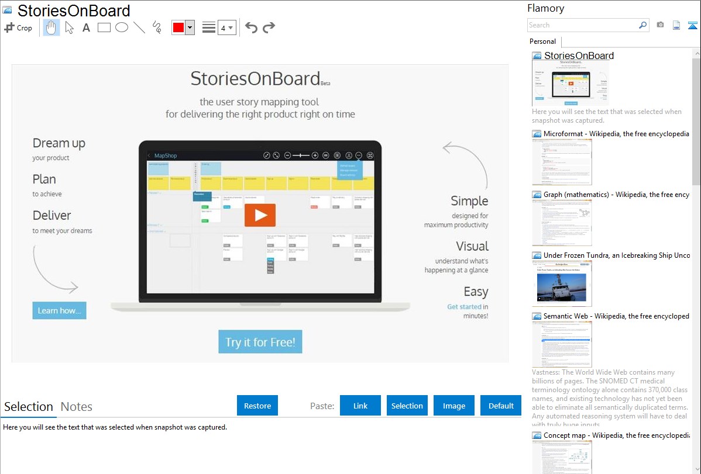This screenshot has width=701, height=474.
Task: Select the straight line tool
Action: tap(139, 27)
